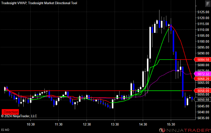The image size is (211, 133).
Task: Click the 15:30 time axis label
Action: (171, 124)
